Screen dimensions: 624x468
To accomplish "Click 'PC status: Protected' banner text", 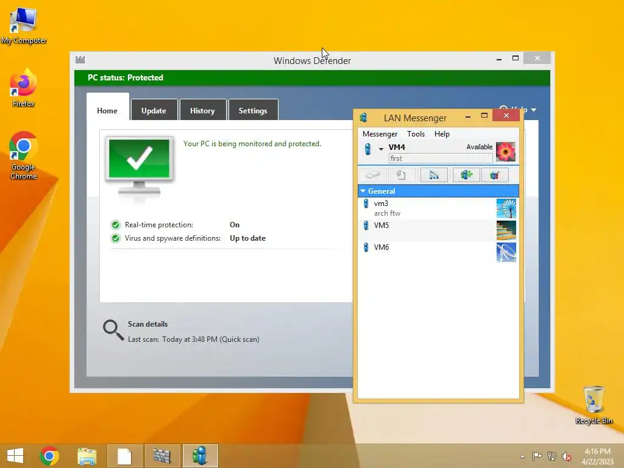I will [x=126, y=77].
